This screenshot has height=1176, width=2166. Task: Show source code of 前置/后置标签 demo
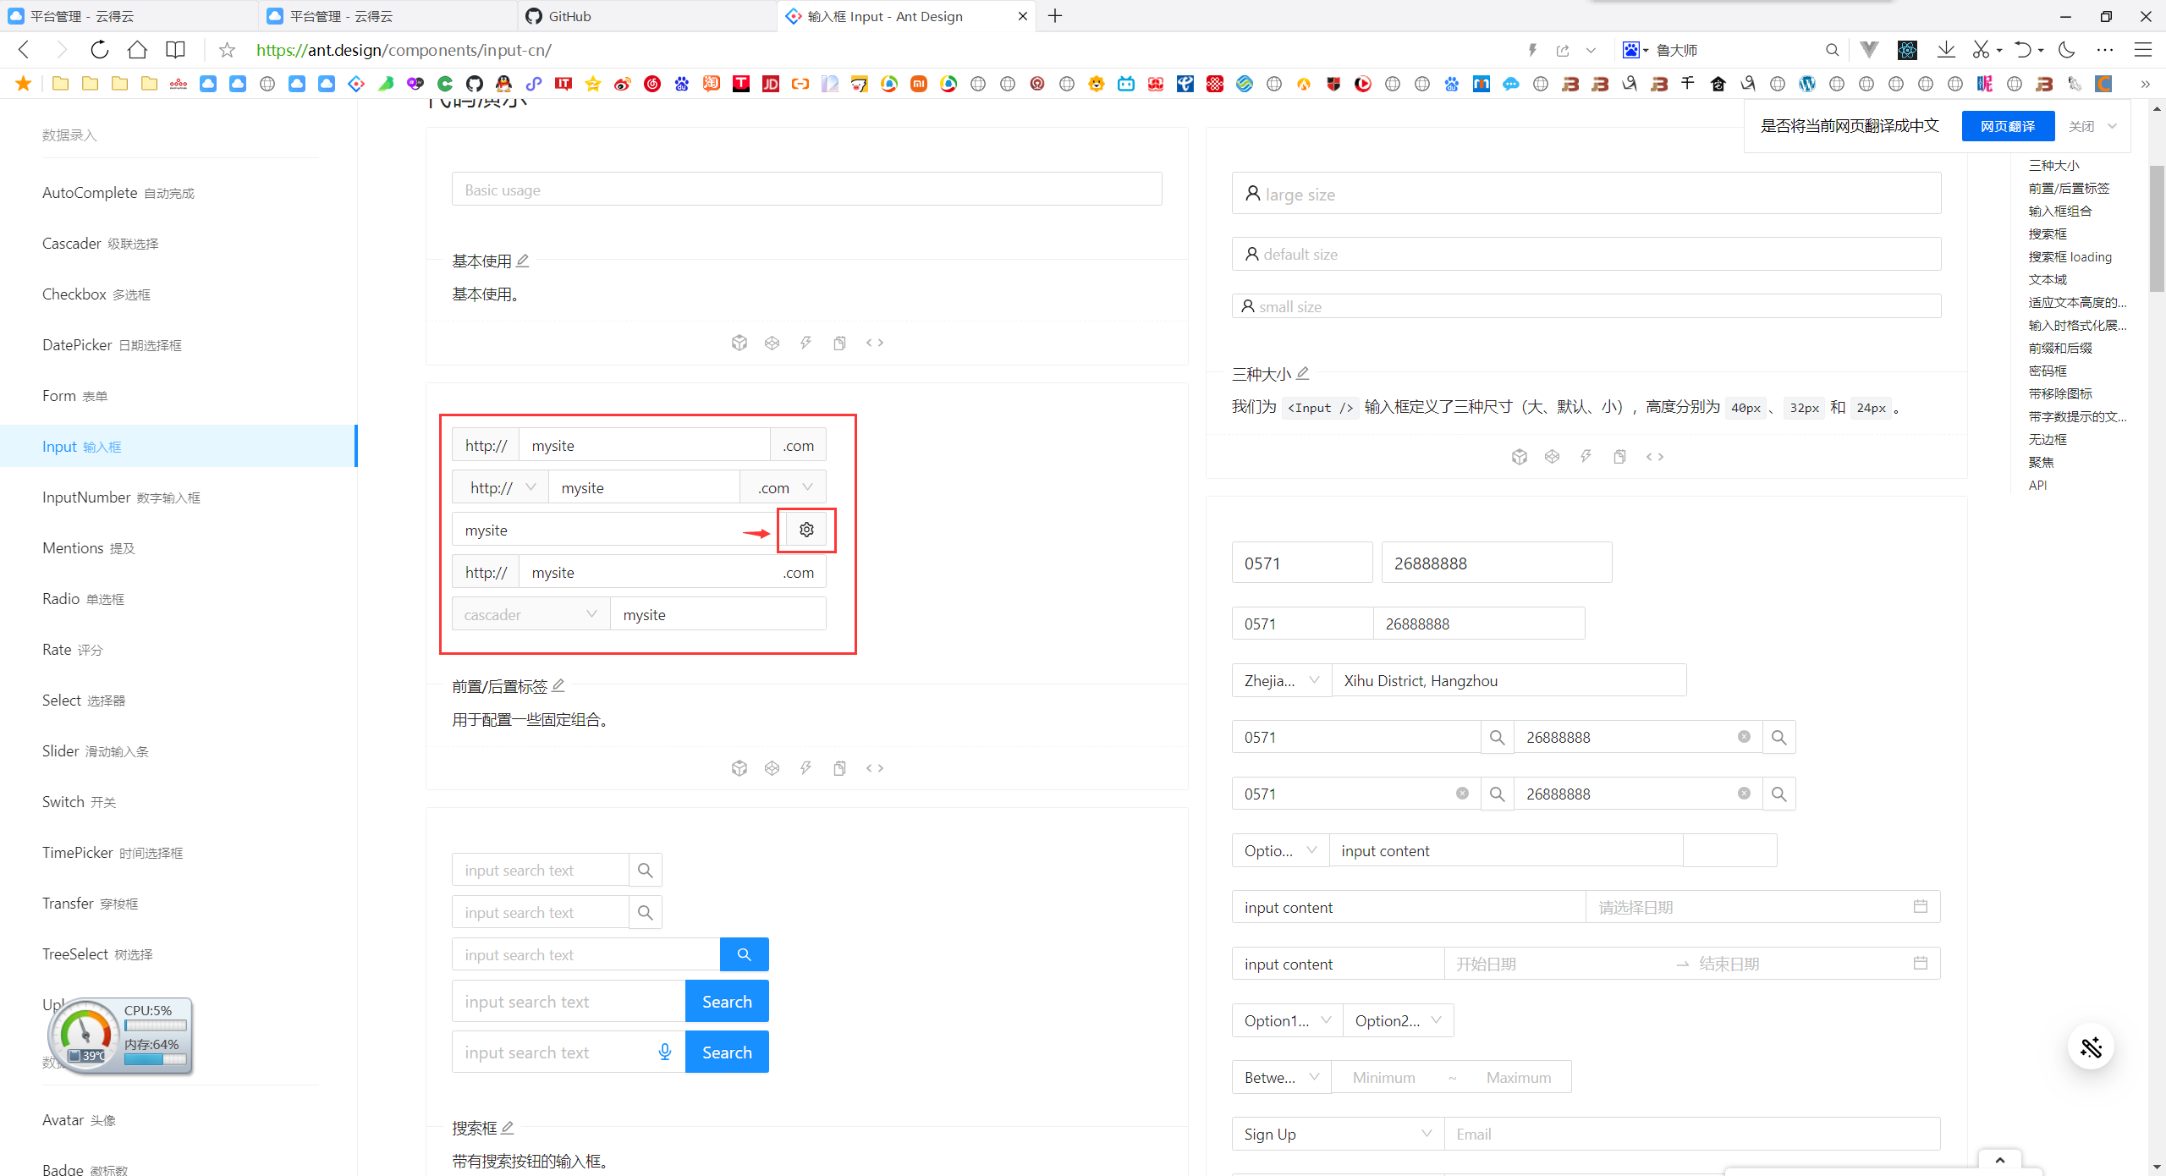[x=875, y=767]
